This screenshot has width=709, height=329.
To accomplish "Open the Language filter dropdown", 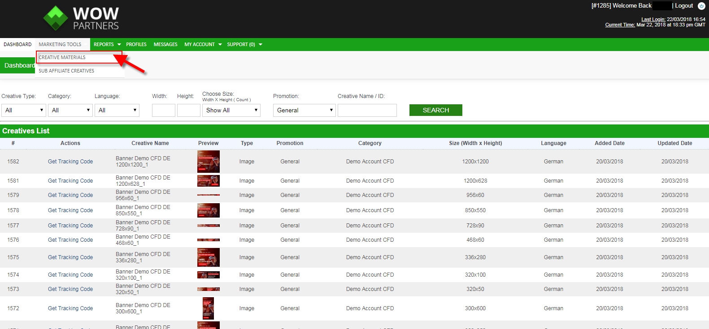I will point(117,110).
